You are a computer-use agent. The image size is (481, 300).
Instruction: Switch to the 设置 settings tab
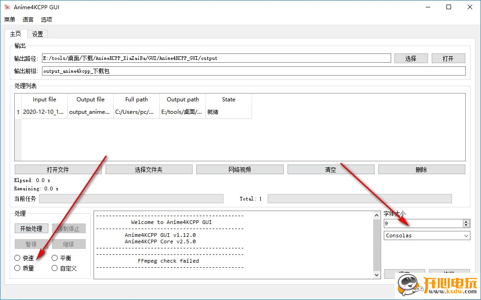pos(37,35)
